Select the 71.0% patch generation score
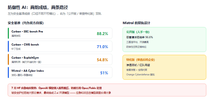The width and height of the screenshot is (214, 101). pyautogui.click(x=102, y=47)
